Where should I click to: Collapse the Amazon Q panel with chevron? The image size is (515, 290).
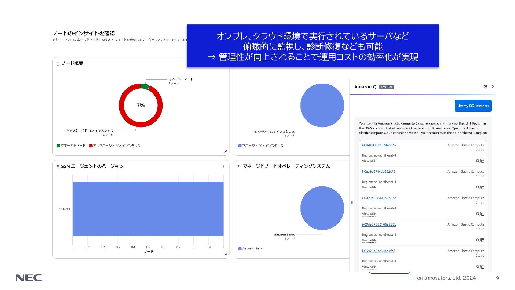pyautogui.click(x=493, y=86)
